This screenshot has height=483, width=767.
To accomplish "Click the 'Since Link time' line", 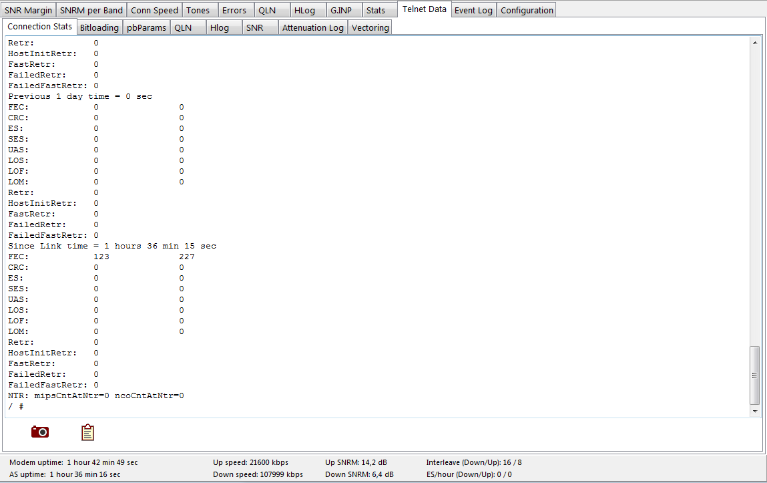I will pyautogui.click(x=112, y=246).
